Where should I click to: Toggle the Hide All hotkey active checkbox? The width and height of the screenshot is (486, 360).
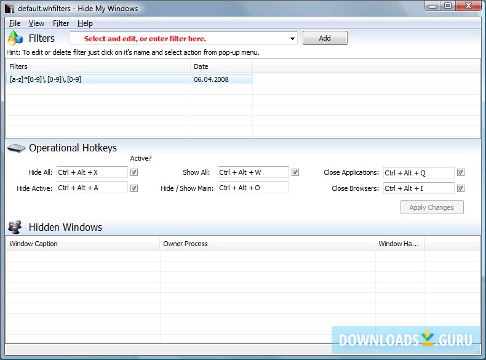(x=134, y=172)
